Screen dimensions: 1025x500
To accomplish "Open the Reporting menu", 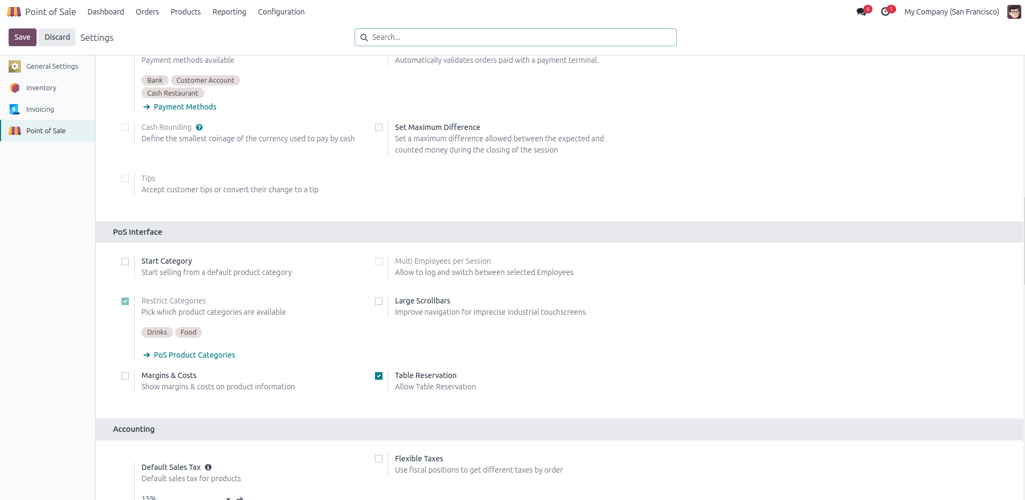I will (x=229, y=12).
